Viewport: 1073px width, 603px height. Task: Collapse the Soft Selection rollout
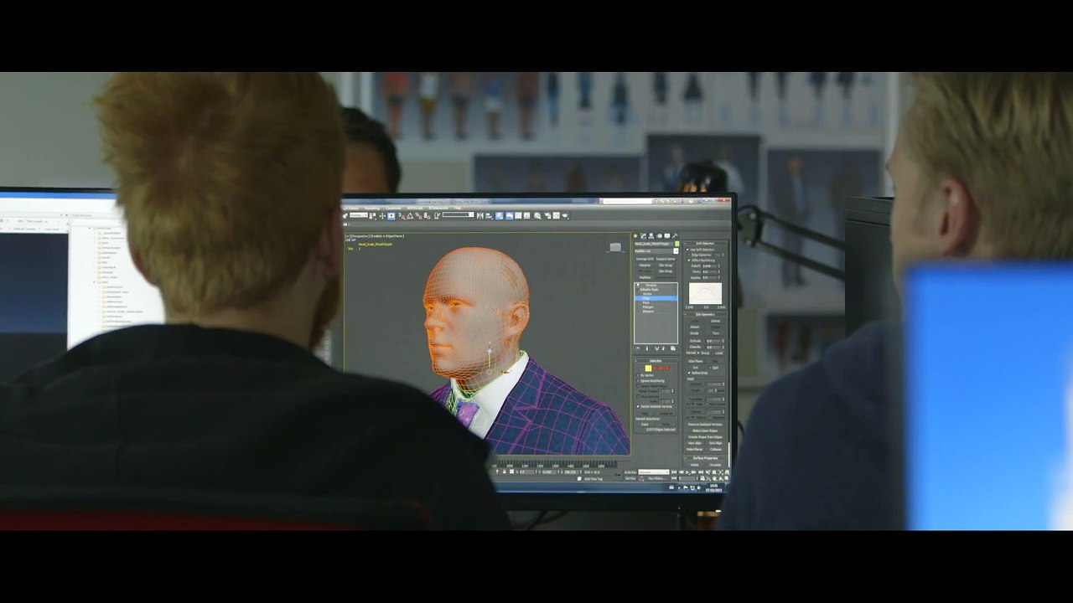(705, 244)
